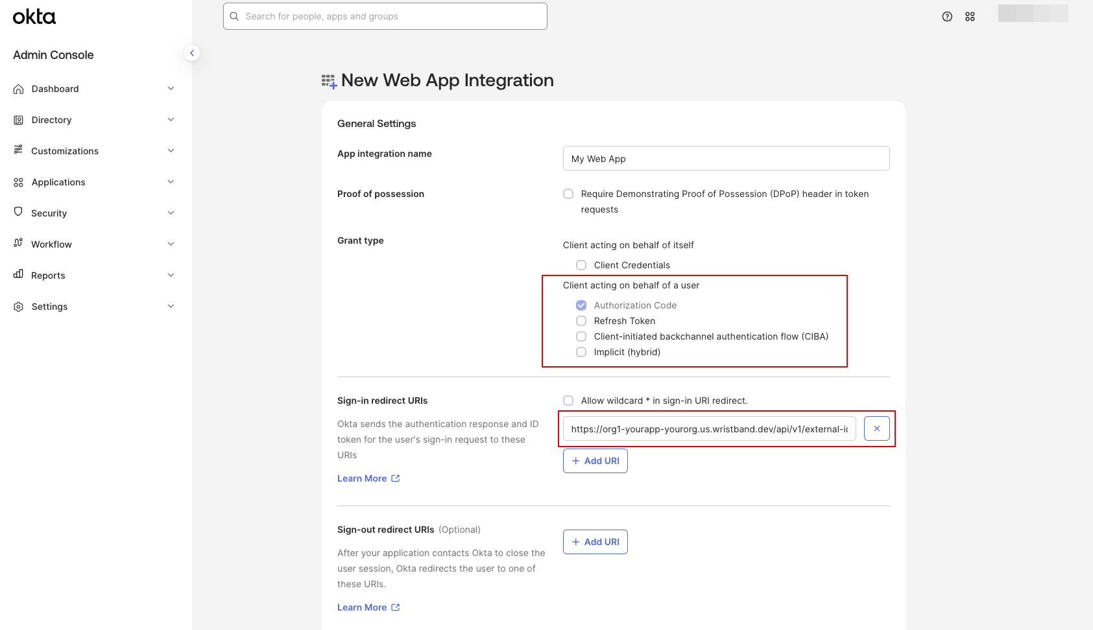Click the Workflow icon in sidebar

[x=18, y=243]
